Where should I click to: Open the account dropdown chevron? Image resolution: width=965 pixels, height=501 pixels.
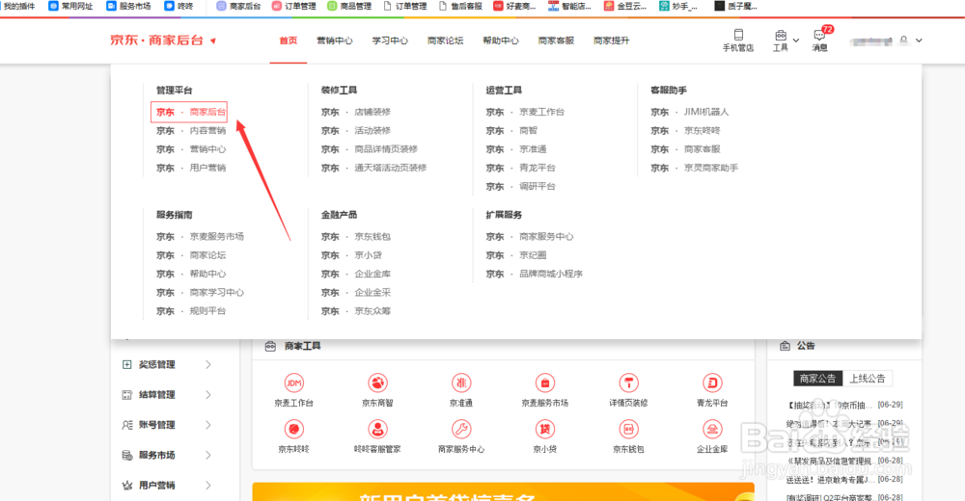(x=919, y=40)
